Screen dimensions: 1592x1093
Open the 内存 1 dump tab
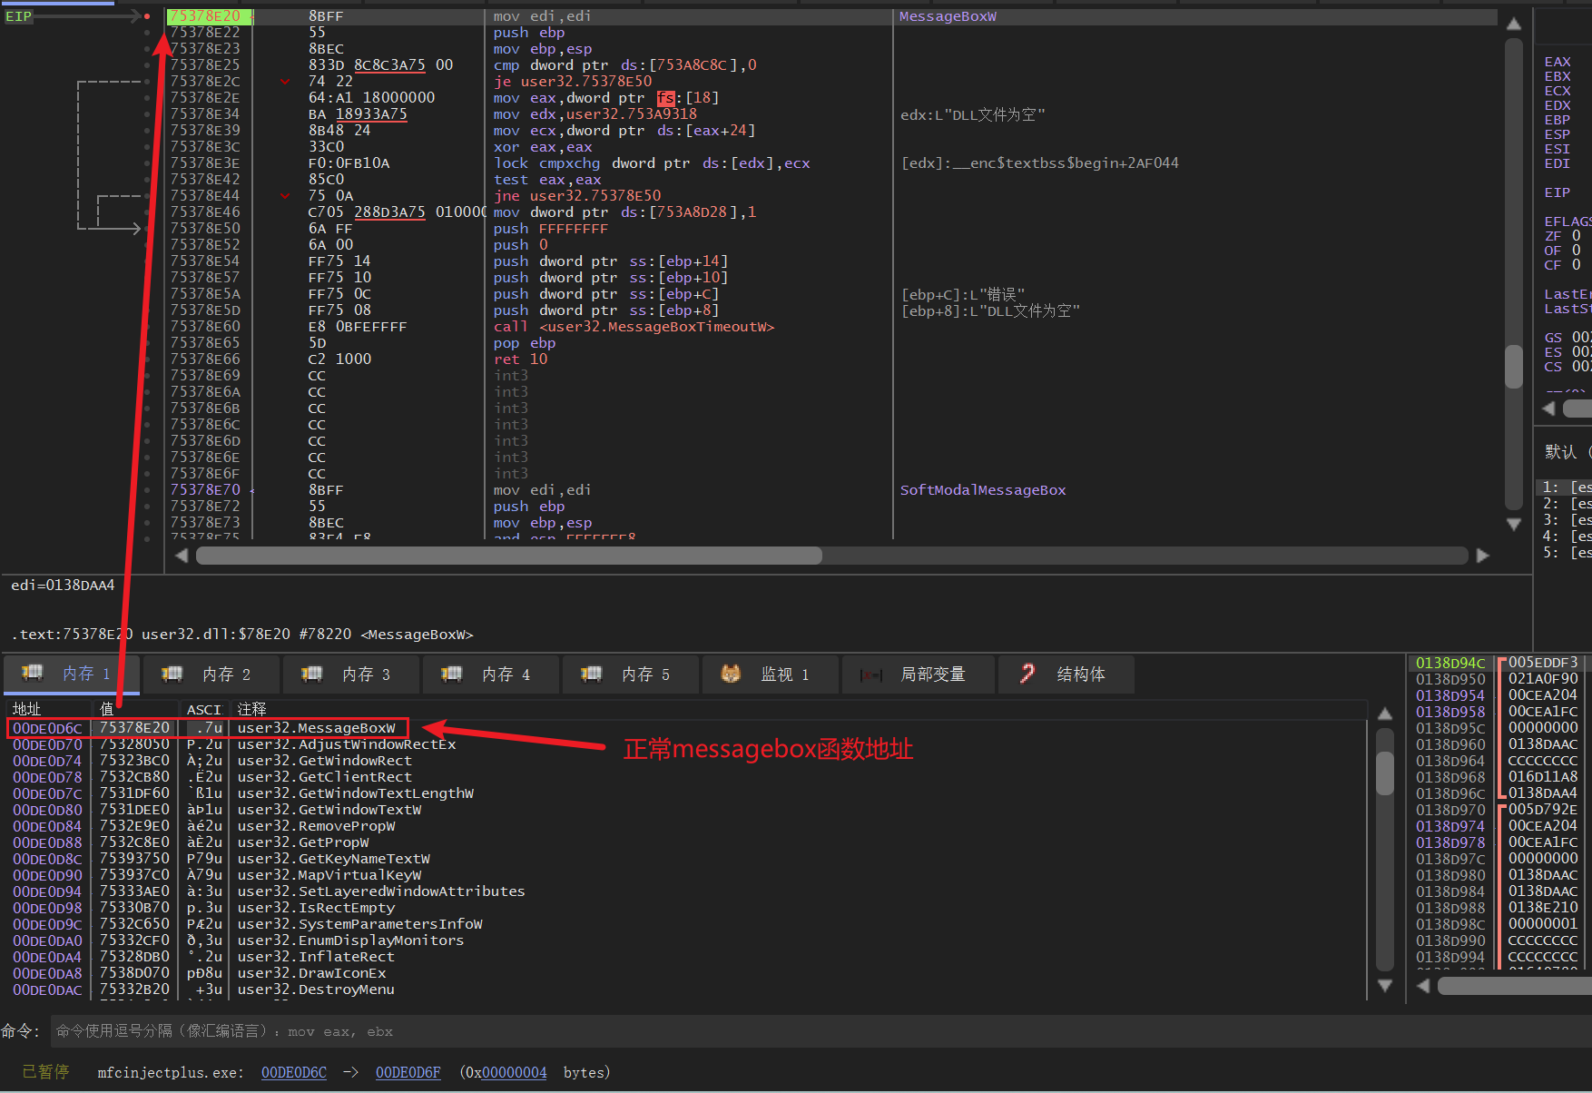[x=71, y=675]
